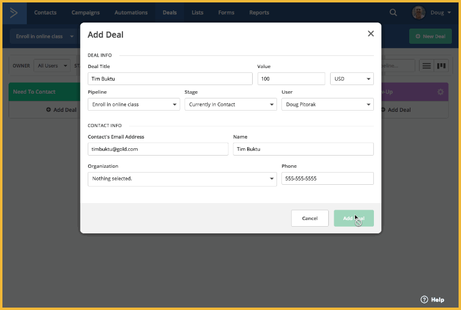Expand the Organization dropdown
This screenshot has width=461, height=310.
click(x=182, y=179)
